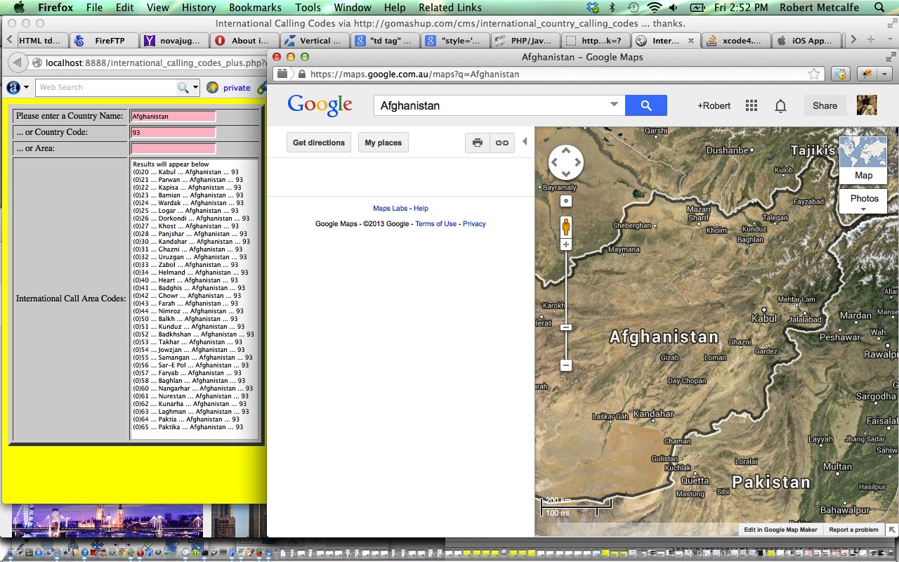This screenshot has width=899, height=562.
Task: Open the Terms of Use link
Action: pyautogui.click(x=435, y=224)
